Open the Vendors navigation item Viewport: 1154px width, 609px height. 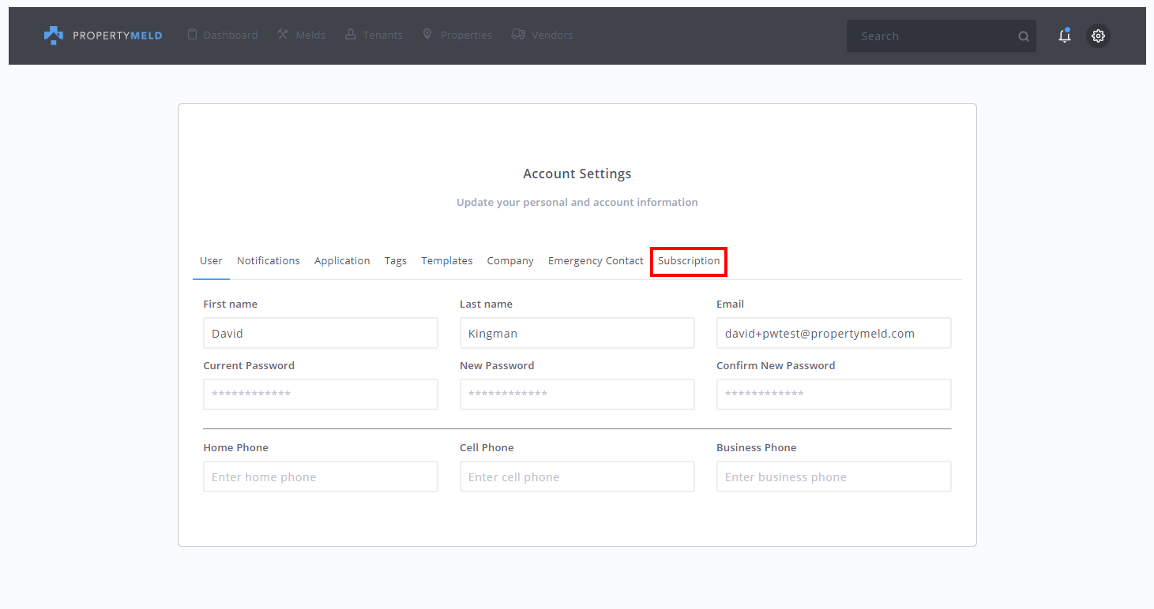542,35
